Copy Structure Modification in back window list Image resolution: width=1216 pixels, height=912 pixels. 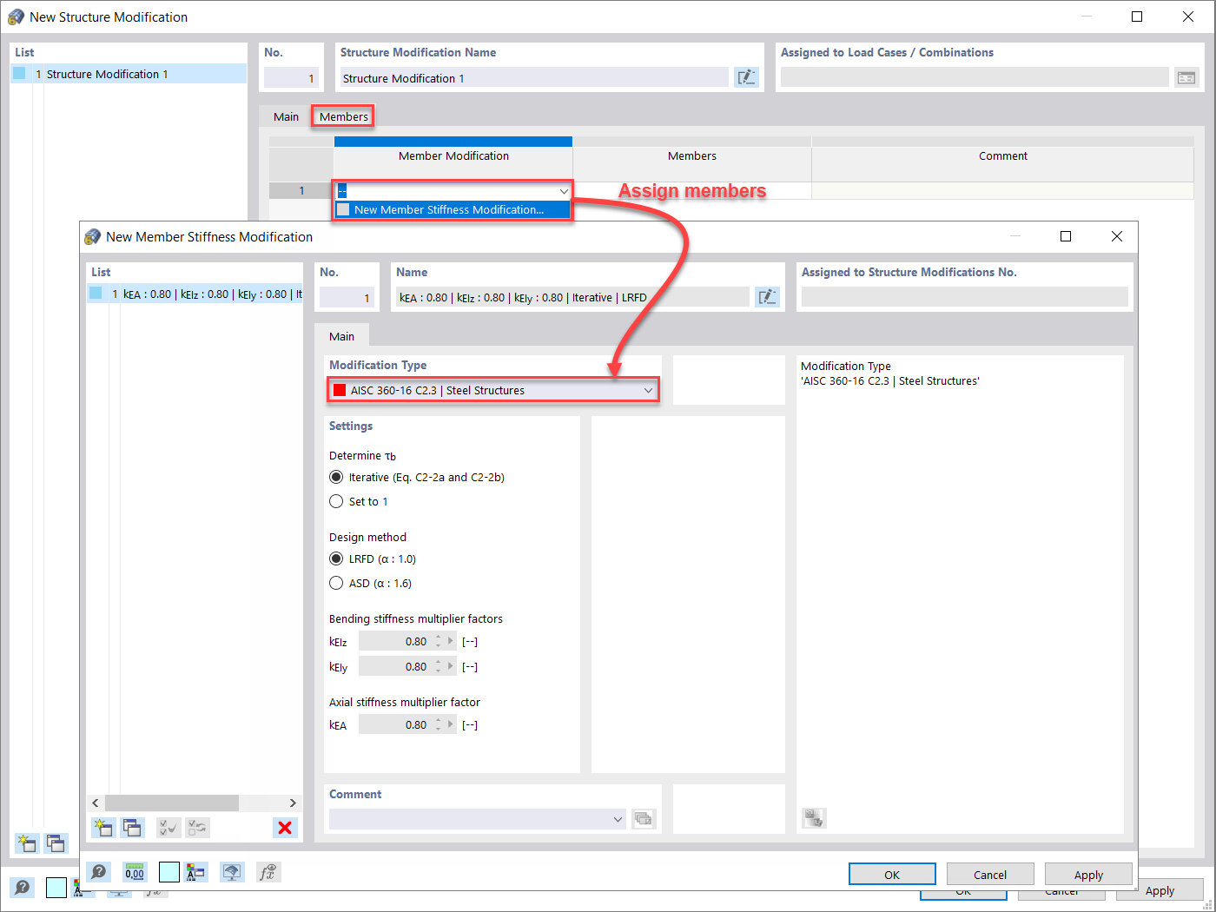[56, 843]
